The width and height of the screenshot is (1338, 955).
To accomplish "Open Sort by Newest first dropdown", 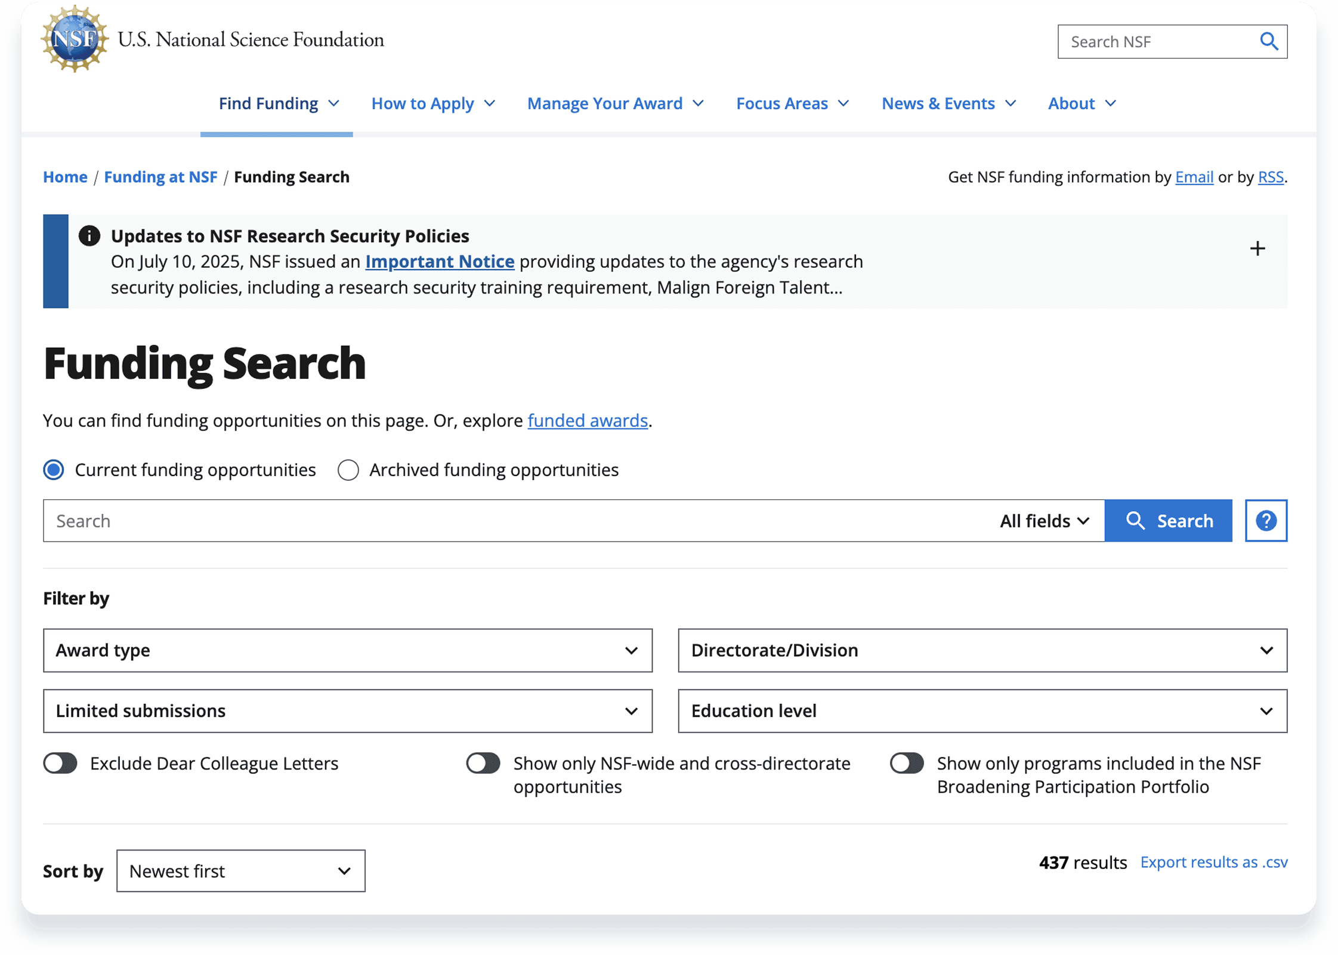I will pyautogui.click(x=240, y=871).
